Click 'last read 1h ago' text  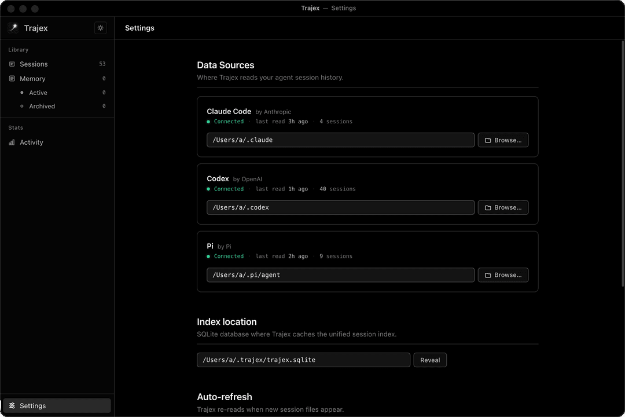[x=282, y=189]
